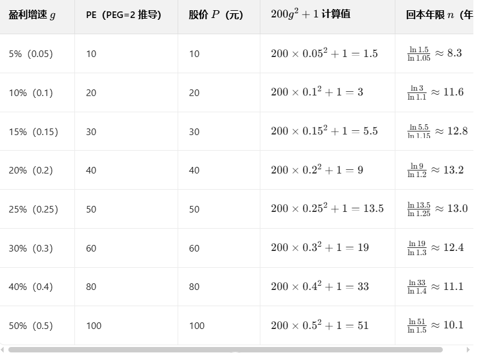
Task: Click the formula 200 × 0.5² + 1 = 51
Action: [320, 325]
